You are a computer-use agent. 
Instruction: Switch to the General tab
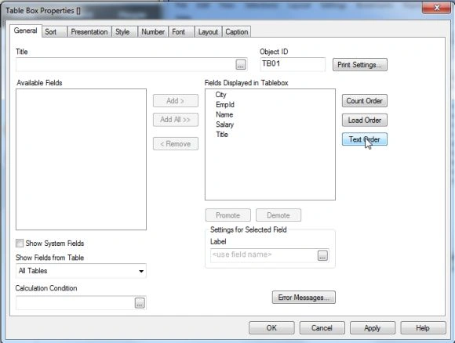pyautogui.click(x=26, y=31)
